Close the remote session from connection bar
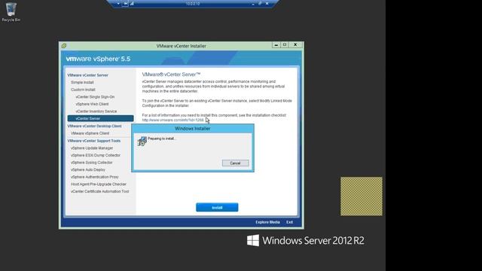The image size is (482, 271). click(x=267, y=4)
